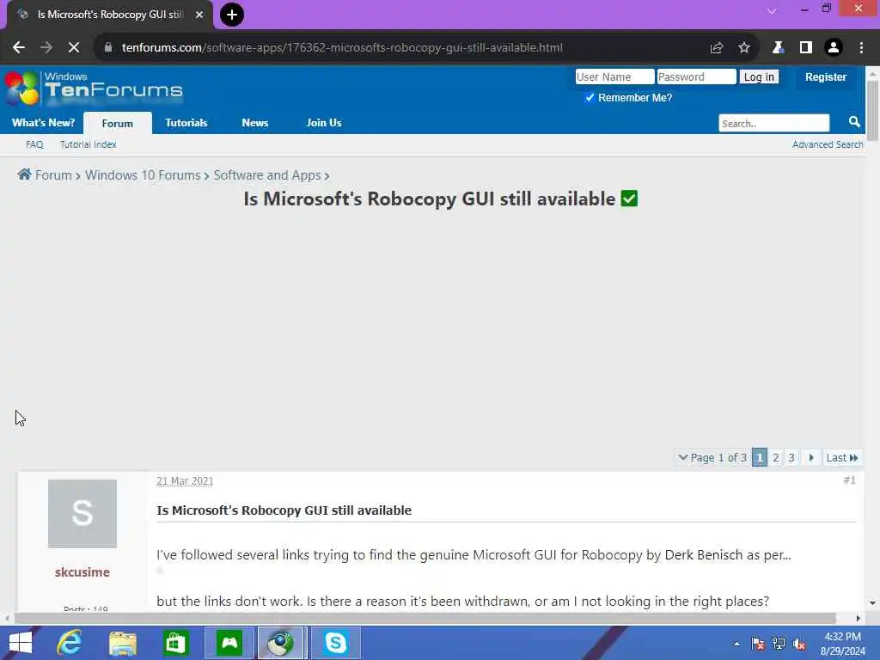Bookmark this page with the star icon
Image resolution: width=880 pixels, height=660 pixels.
point(744,48)
